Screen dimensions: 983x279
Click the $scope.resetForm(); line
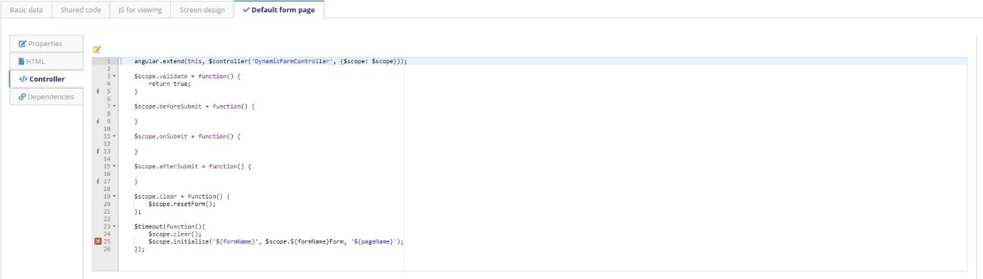[x=182, y=204]
